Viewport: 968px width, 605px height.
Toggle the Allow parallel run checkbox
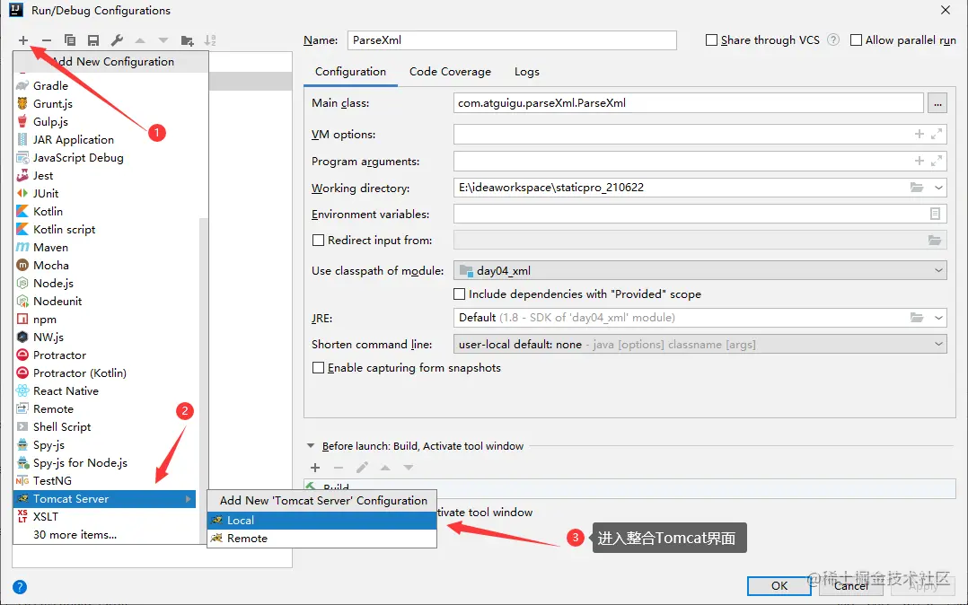[x=856, y=40]
